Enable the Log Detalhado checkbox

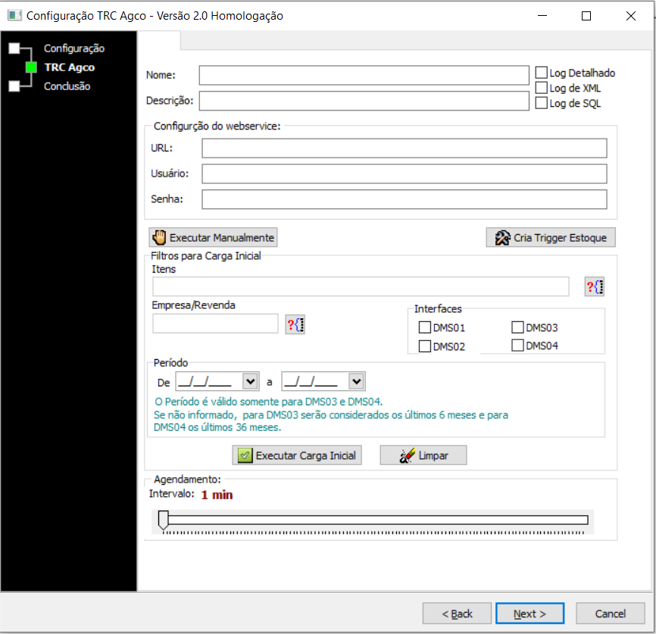pyautogui.click(x=542, y=73)
